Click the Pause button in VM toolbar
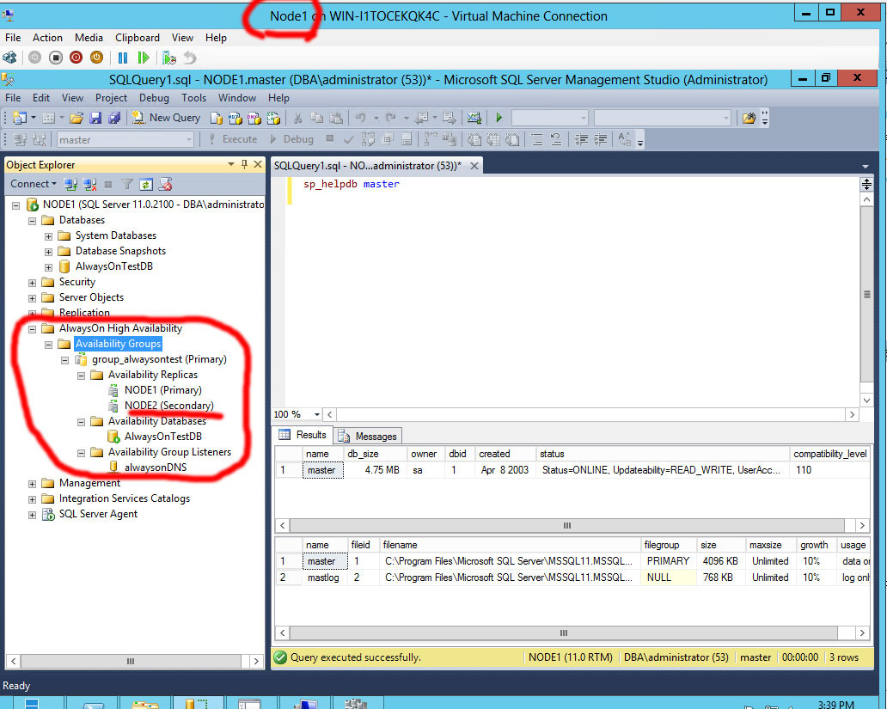This screenshot has height=709, width=887. pyautogui.click(x=122, y=58)
